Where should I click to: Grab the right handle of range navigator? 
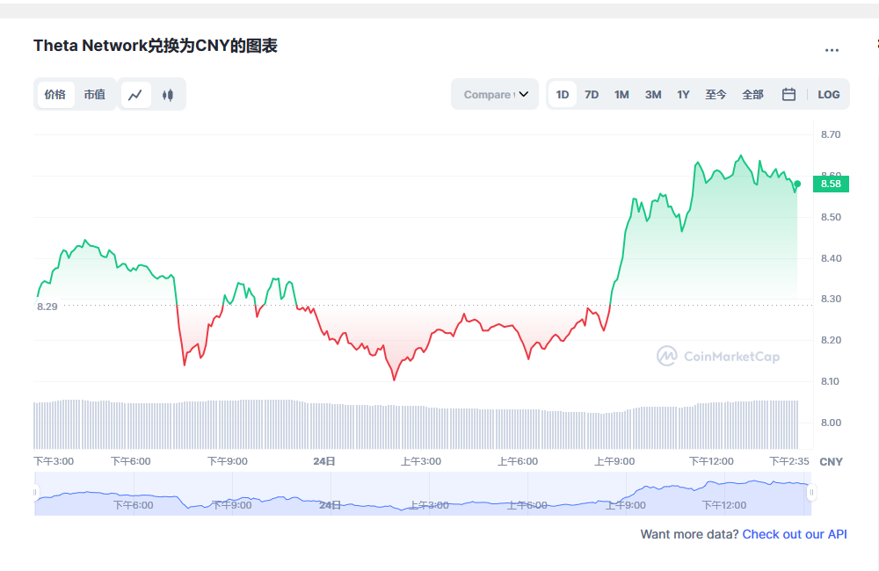tap(811, 493)
